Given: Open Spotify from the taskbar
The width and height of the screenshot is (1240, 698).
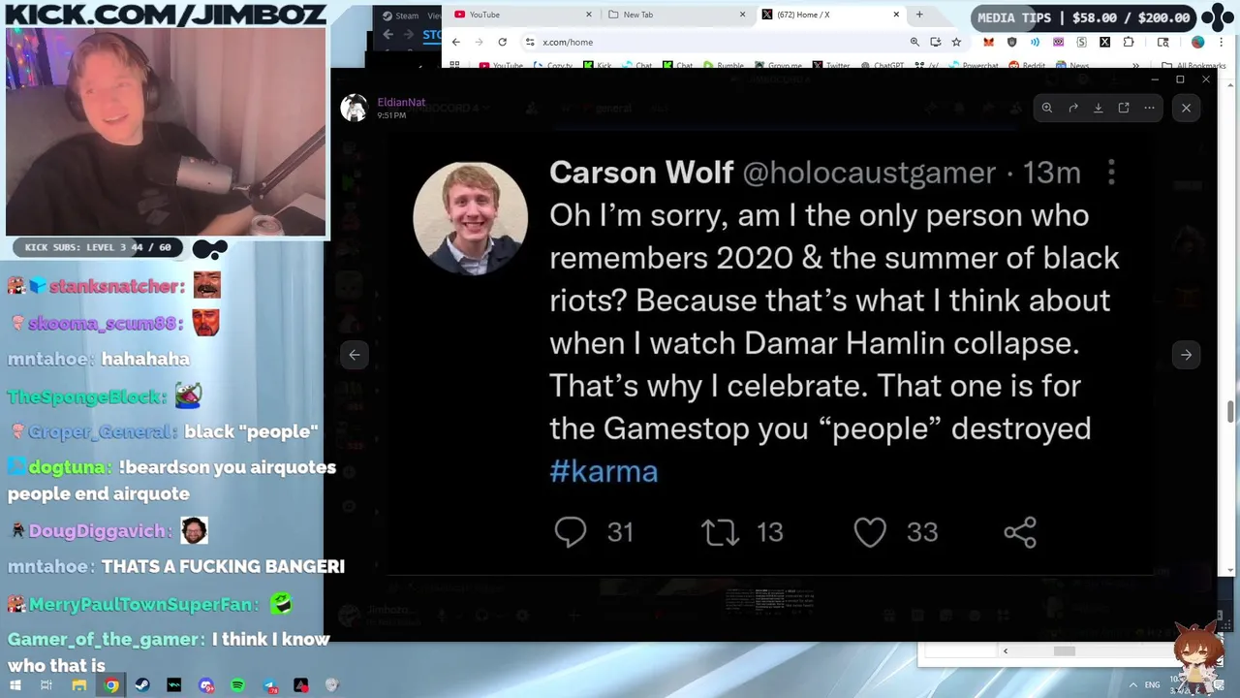Looking at the screenshot, I should [237, 685].
